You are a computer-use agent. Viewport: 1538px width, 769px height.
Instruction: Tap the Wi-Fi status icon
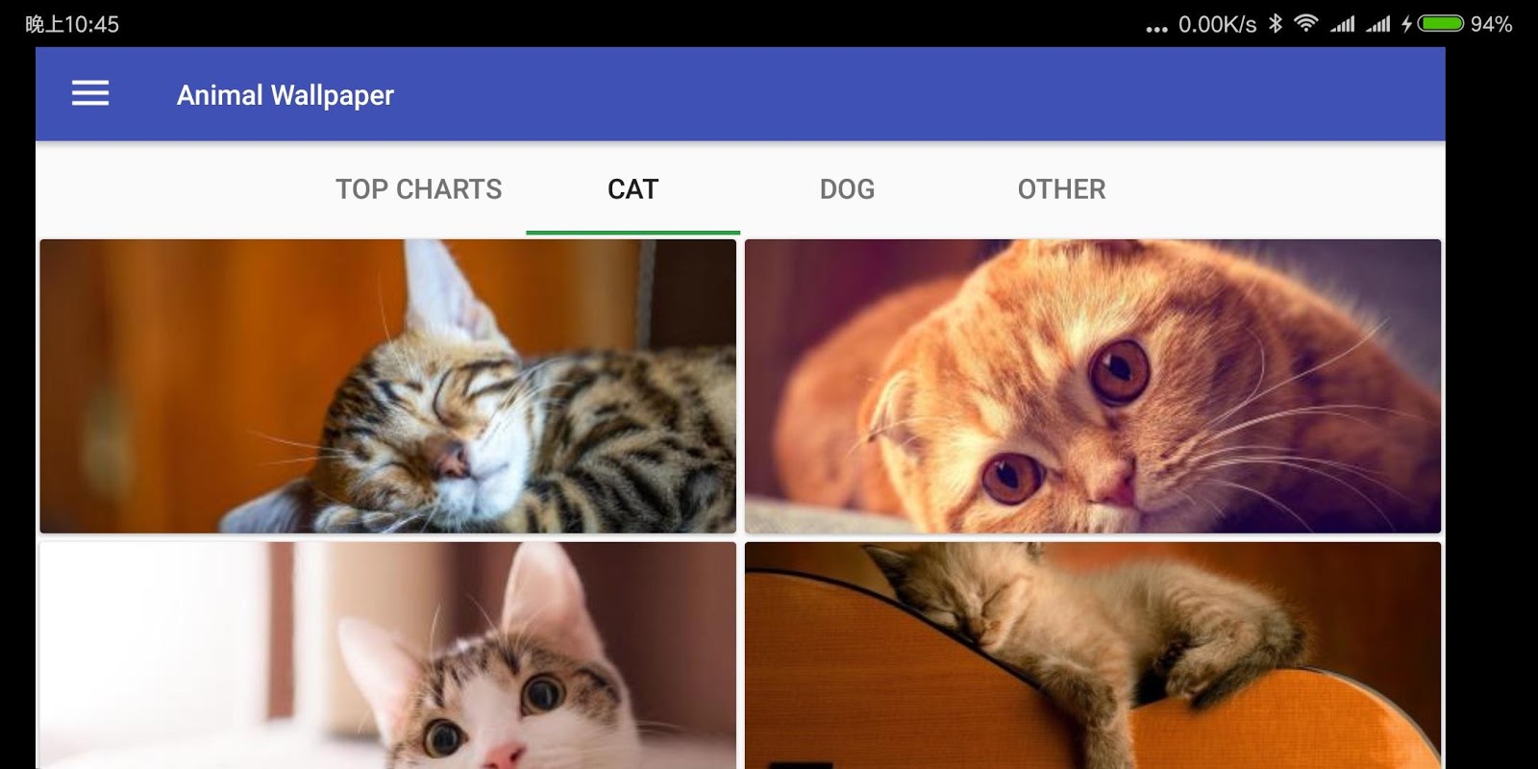1305,23
